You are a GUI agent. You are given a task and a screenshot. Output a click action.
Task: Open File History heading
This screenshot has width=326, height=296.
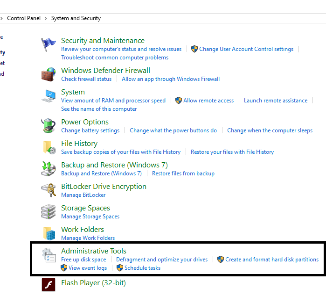(79, 144)
